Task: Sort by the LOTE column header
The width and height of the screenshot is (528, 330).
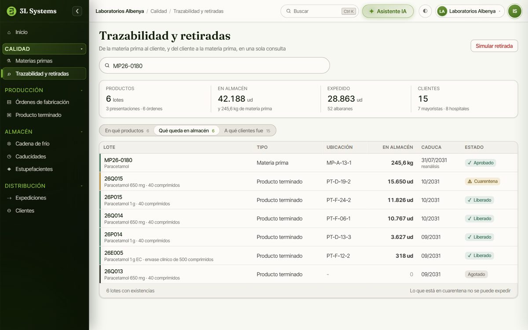Action: [x=109, y=147]
